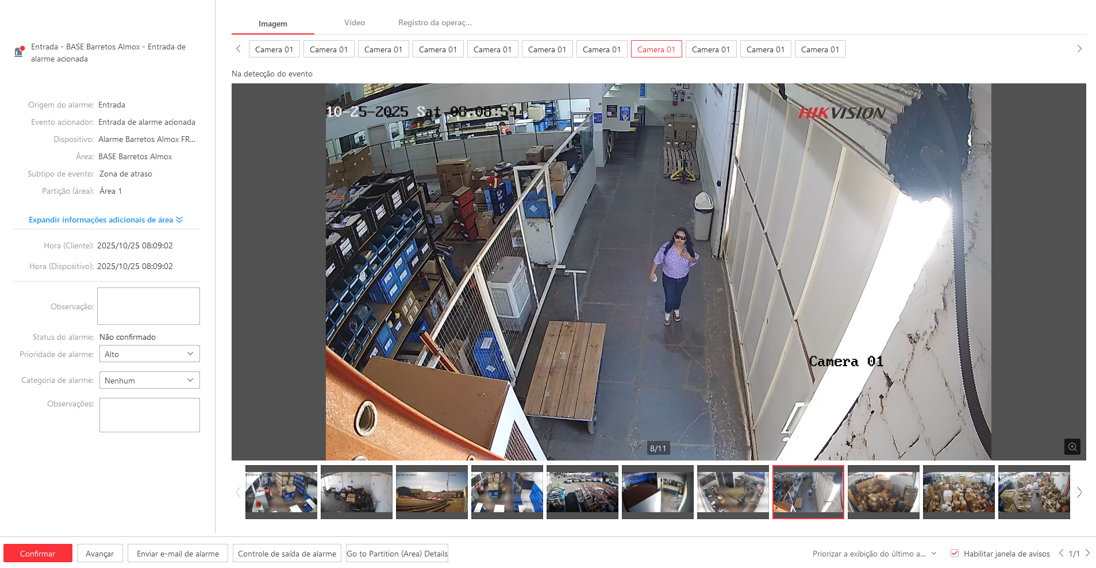1096x568 pixels.
Task: Click next thumbnail strip arrow
Action: (x=1079, y=492)
